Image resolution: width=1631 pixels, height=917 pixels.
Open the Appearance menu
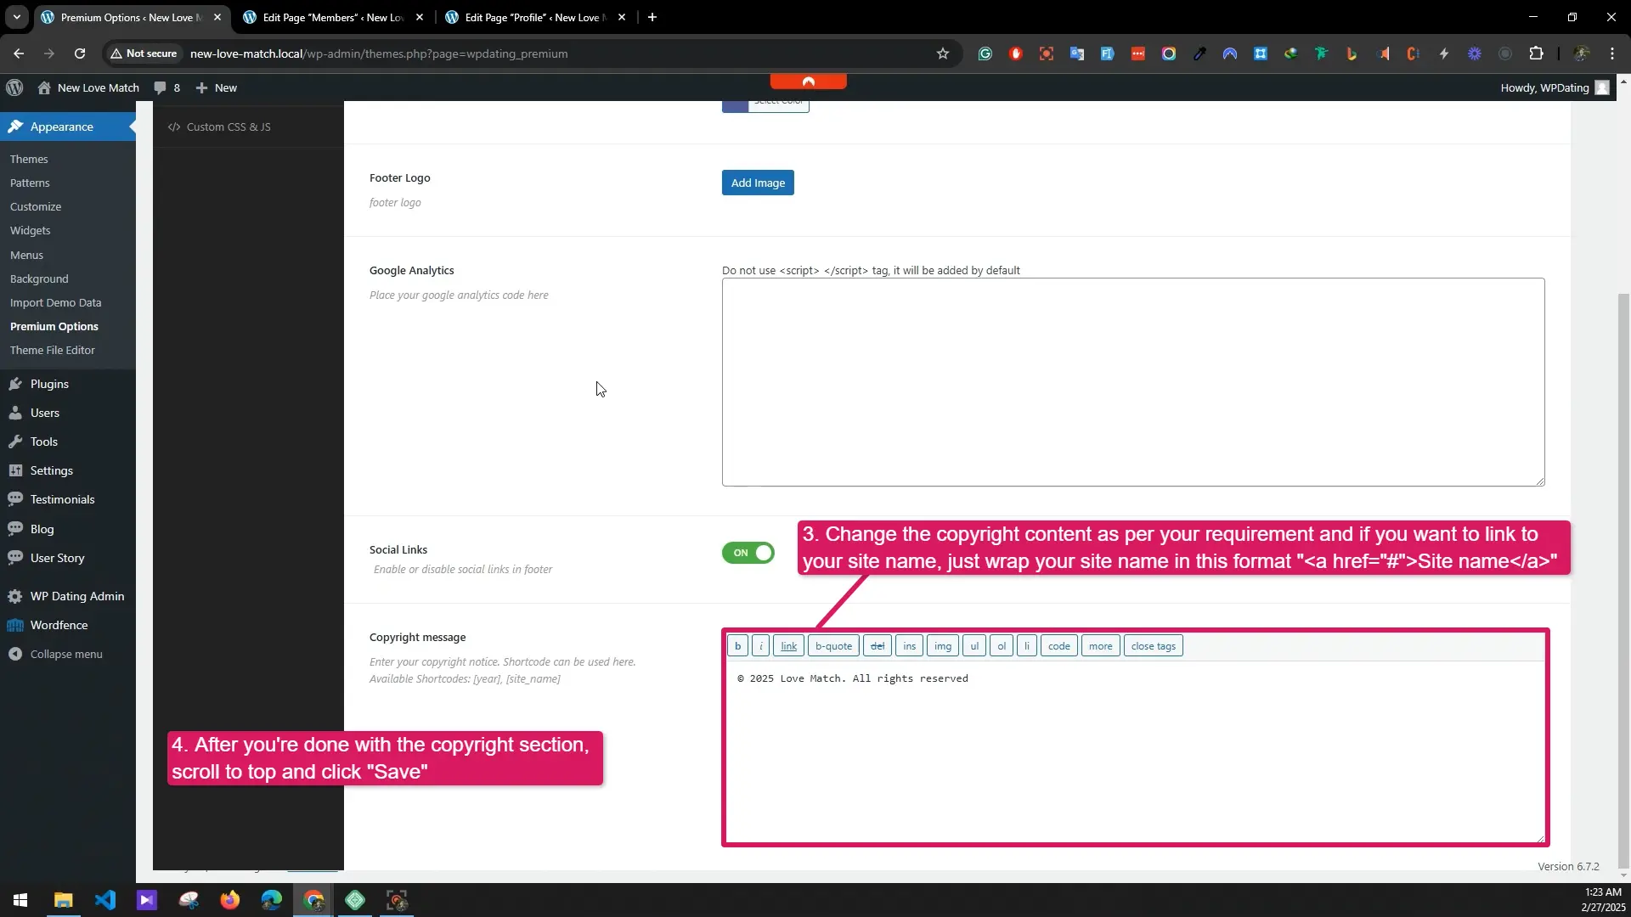click(68, 127)
